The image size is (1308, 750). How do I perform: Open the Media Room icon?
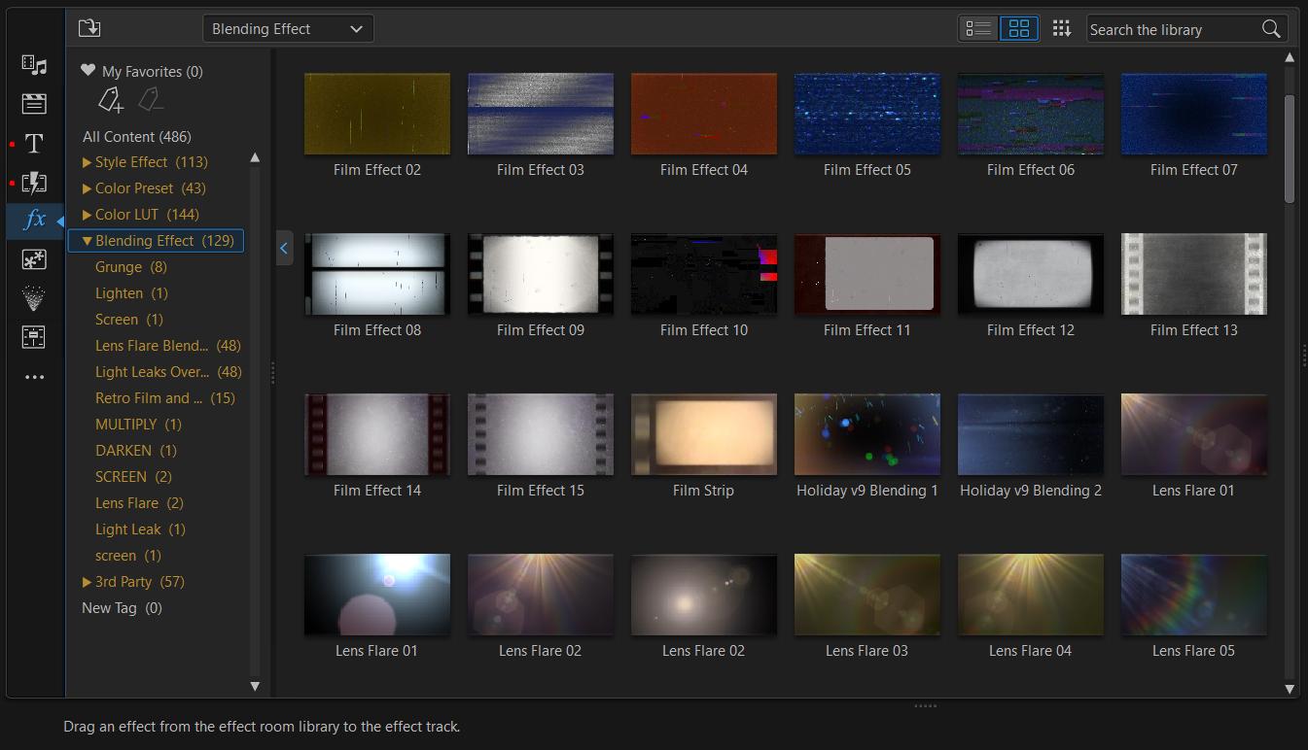[x=34, y=65]
